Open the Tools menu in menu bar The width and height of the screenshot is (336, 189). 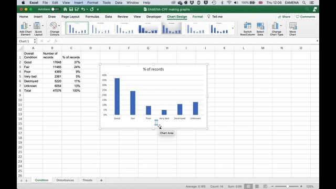point(107,3)
